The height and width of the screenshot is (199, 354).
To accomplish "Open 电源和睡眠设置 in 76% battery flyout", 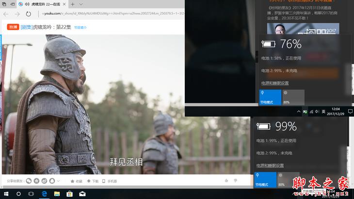I will pos(275,83).
